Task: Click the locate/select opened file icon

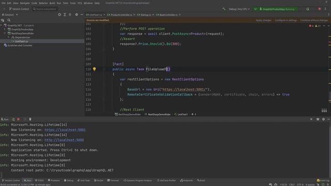Action: (x=59, y=14)
